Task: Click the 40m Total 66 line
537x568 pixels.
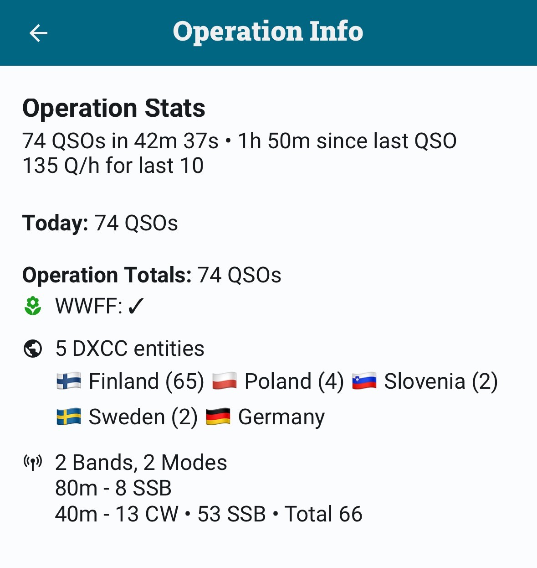Action: (x=209, y=514)
